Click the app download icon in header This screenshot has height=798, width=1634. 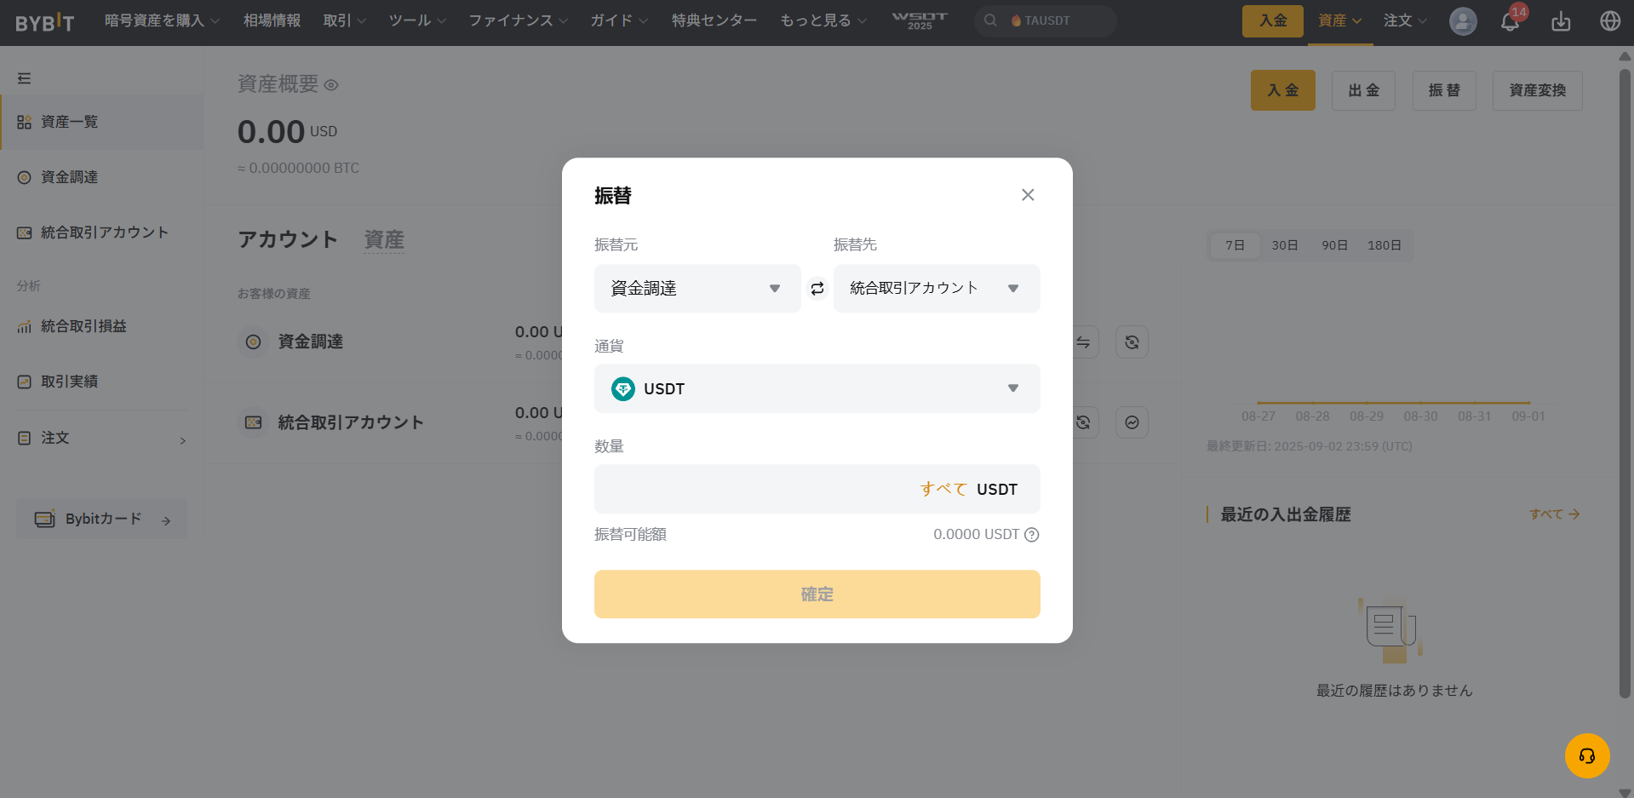1560,21
